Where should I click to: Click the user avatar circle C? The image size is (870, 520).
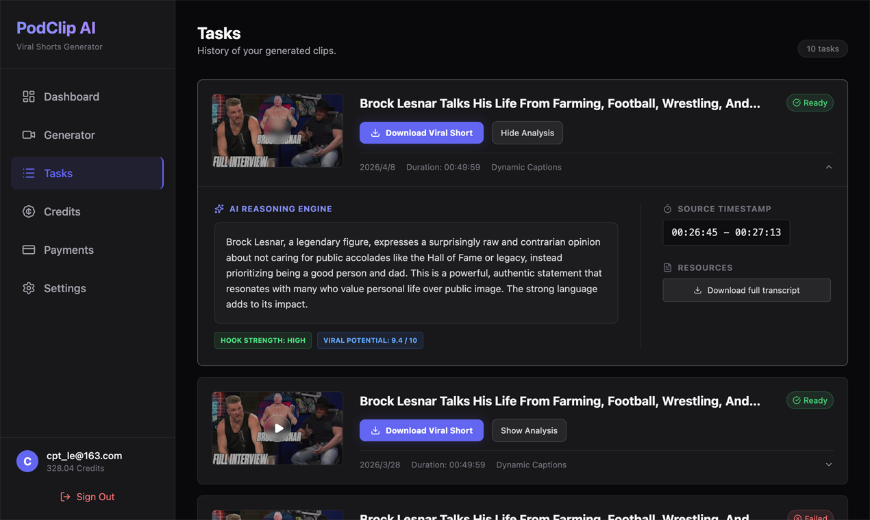(x=27, y=461)
